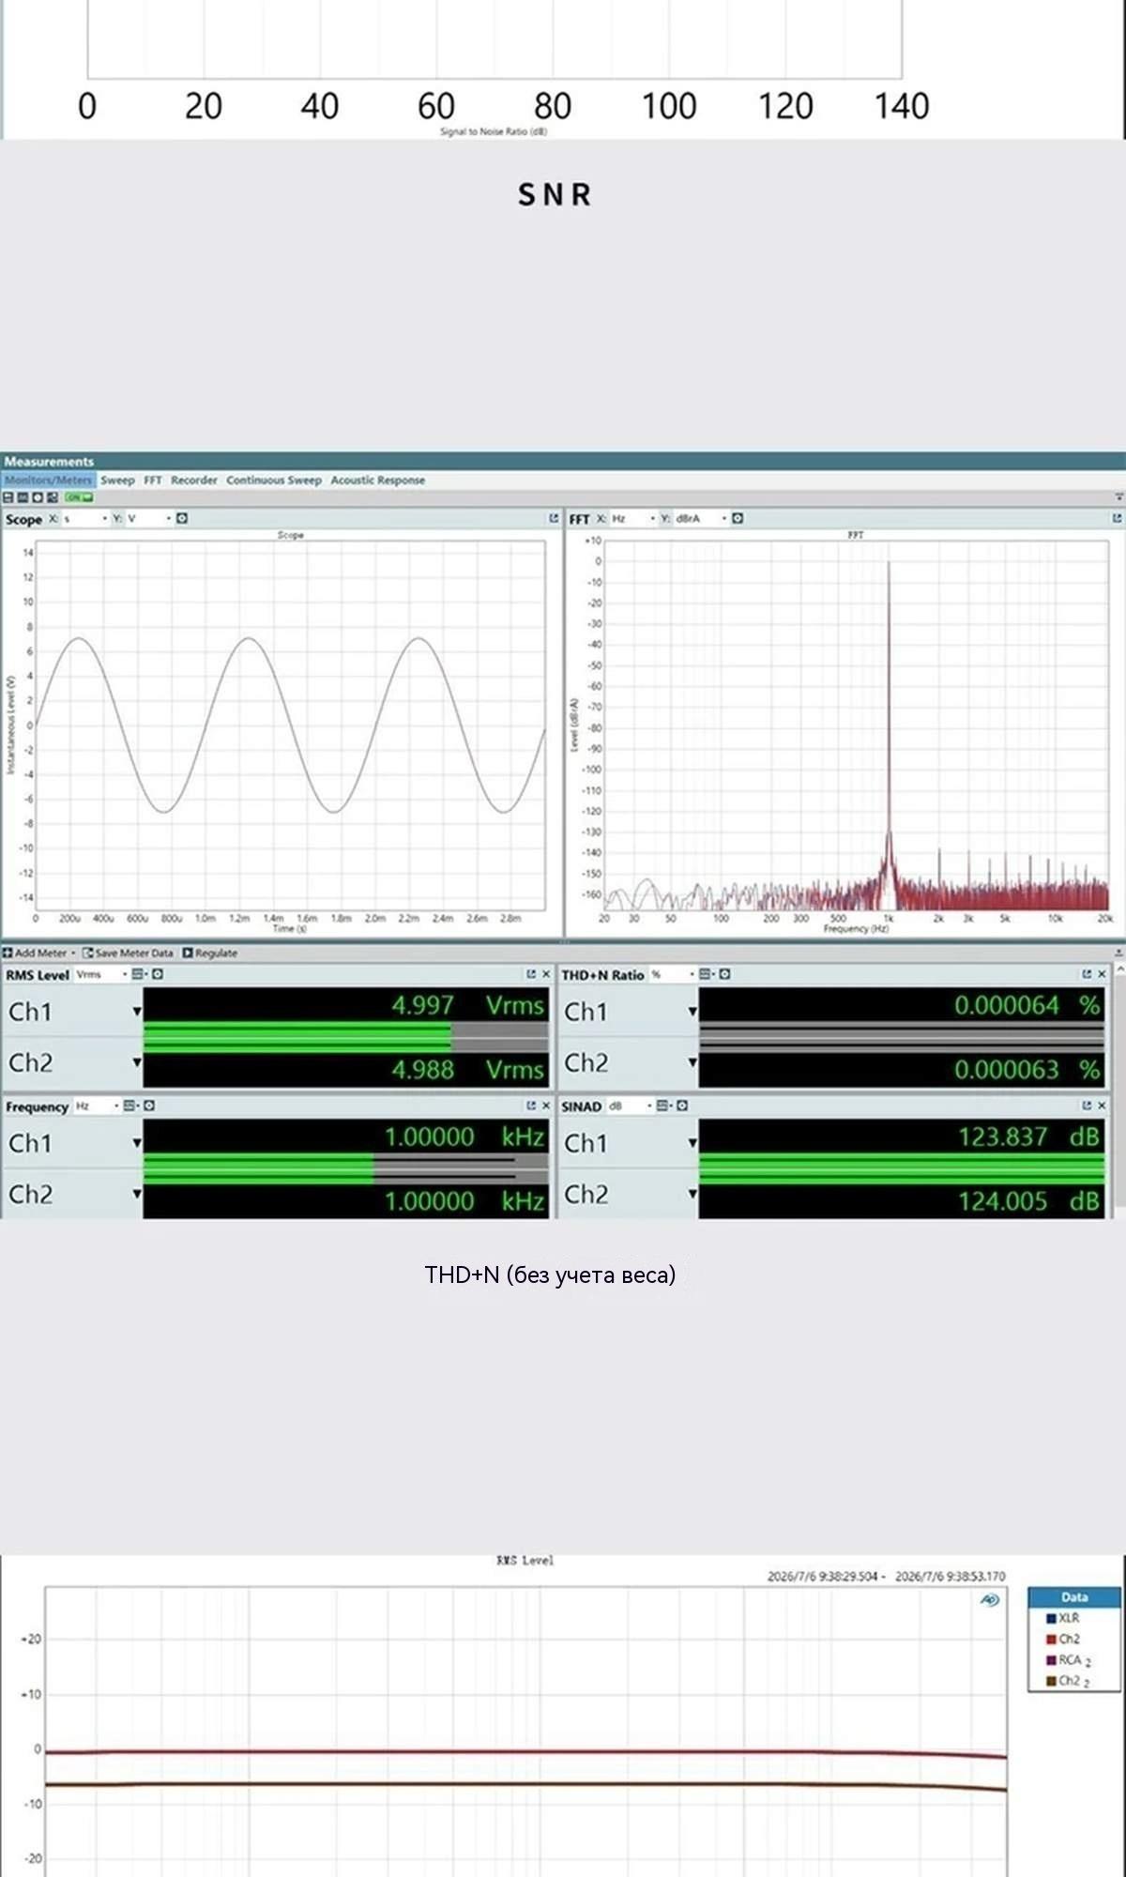Viewport: 1126px width, 1877px height.
Task: Click Ch2 red color swatch in legend
Action: pyautogui.click(x=1052, y=1640)
